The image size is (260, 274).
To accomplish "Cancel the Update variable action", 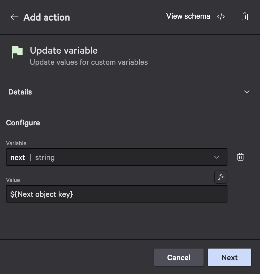I will click(x=179, y=257).
